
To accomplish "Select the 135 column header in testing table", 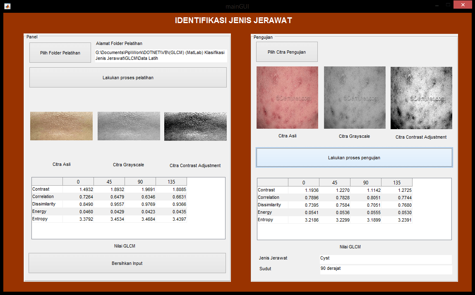I will click(x=396, y=183).
